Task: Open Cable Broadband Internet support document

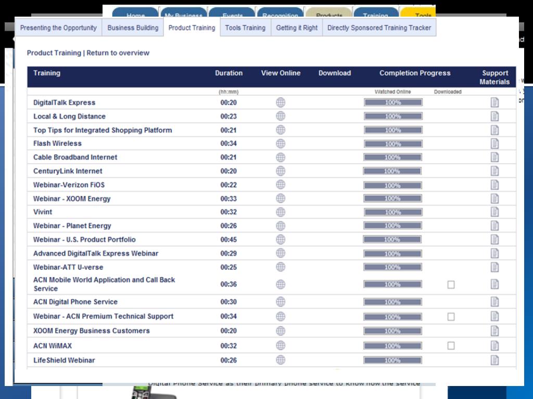Action: click(494, 157)
